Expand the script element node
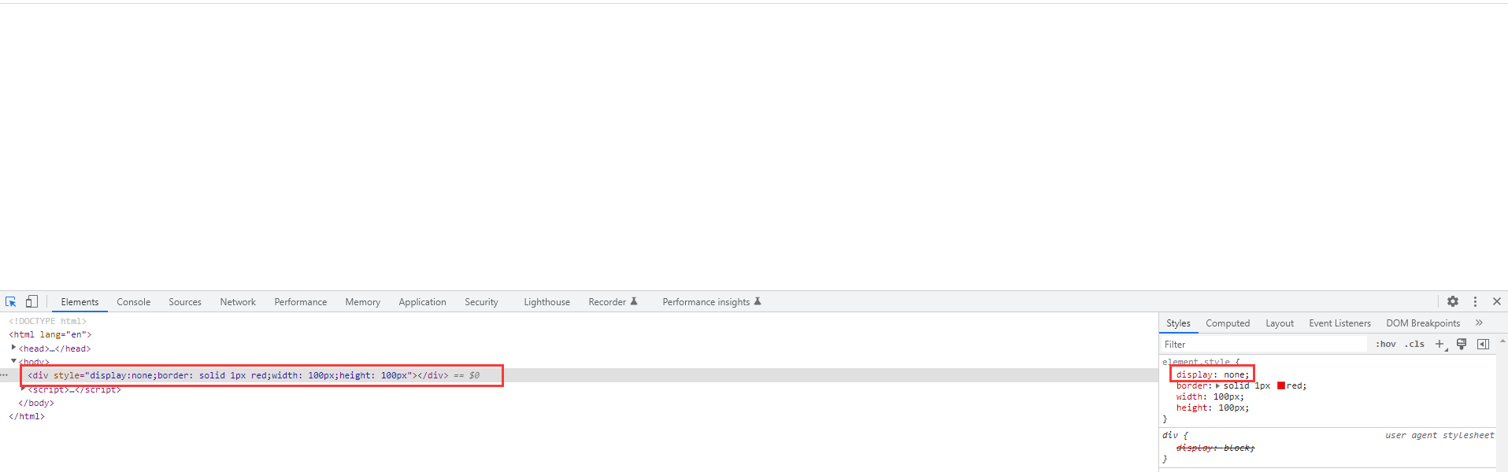The height and width of the screenshot is (472, 1508). (23, 388)
